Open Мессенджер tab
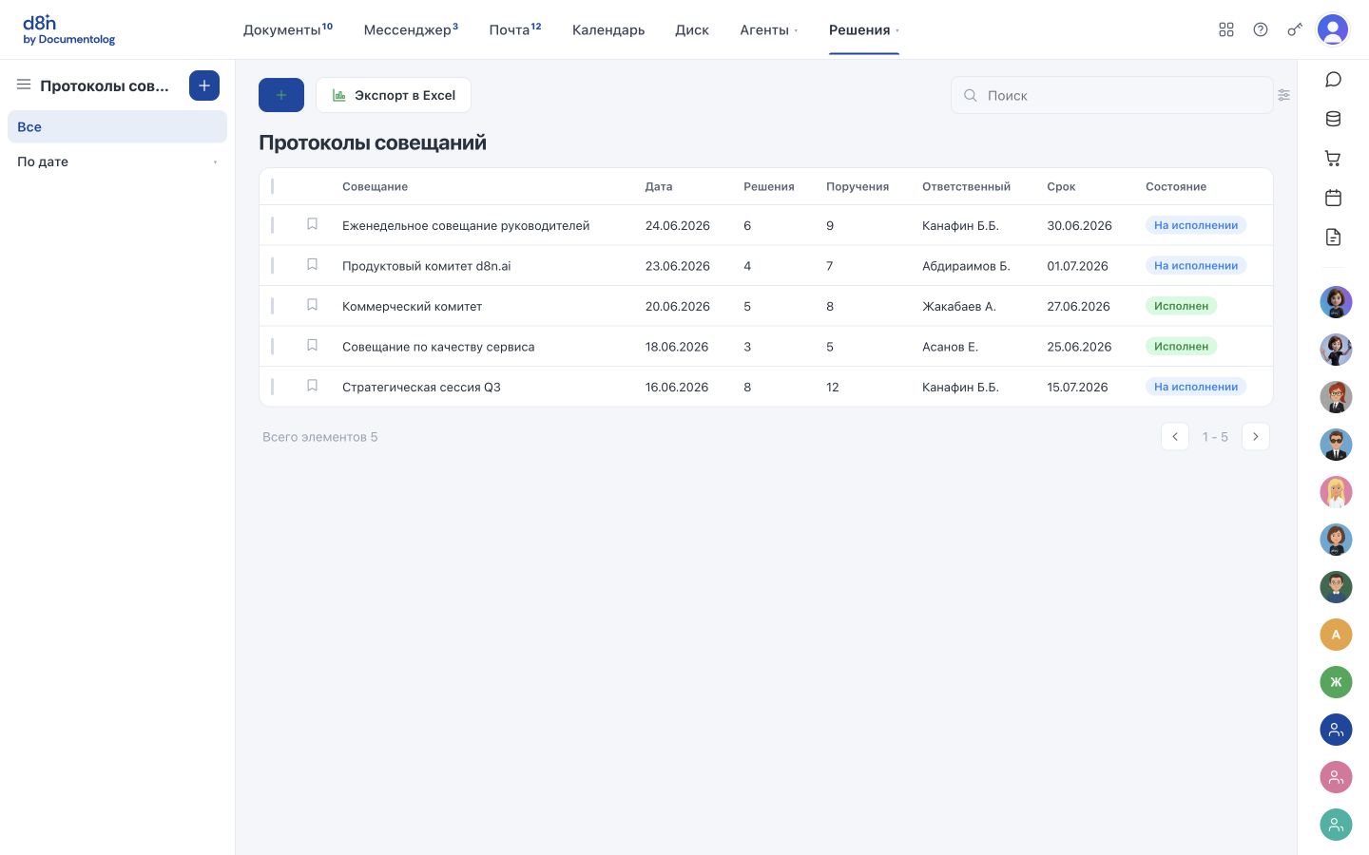The image size is (1369, 855). coord(411,29)
